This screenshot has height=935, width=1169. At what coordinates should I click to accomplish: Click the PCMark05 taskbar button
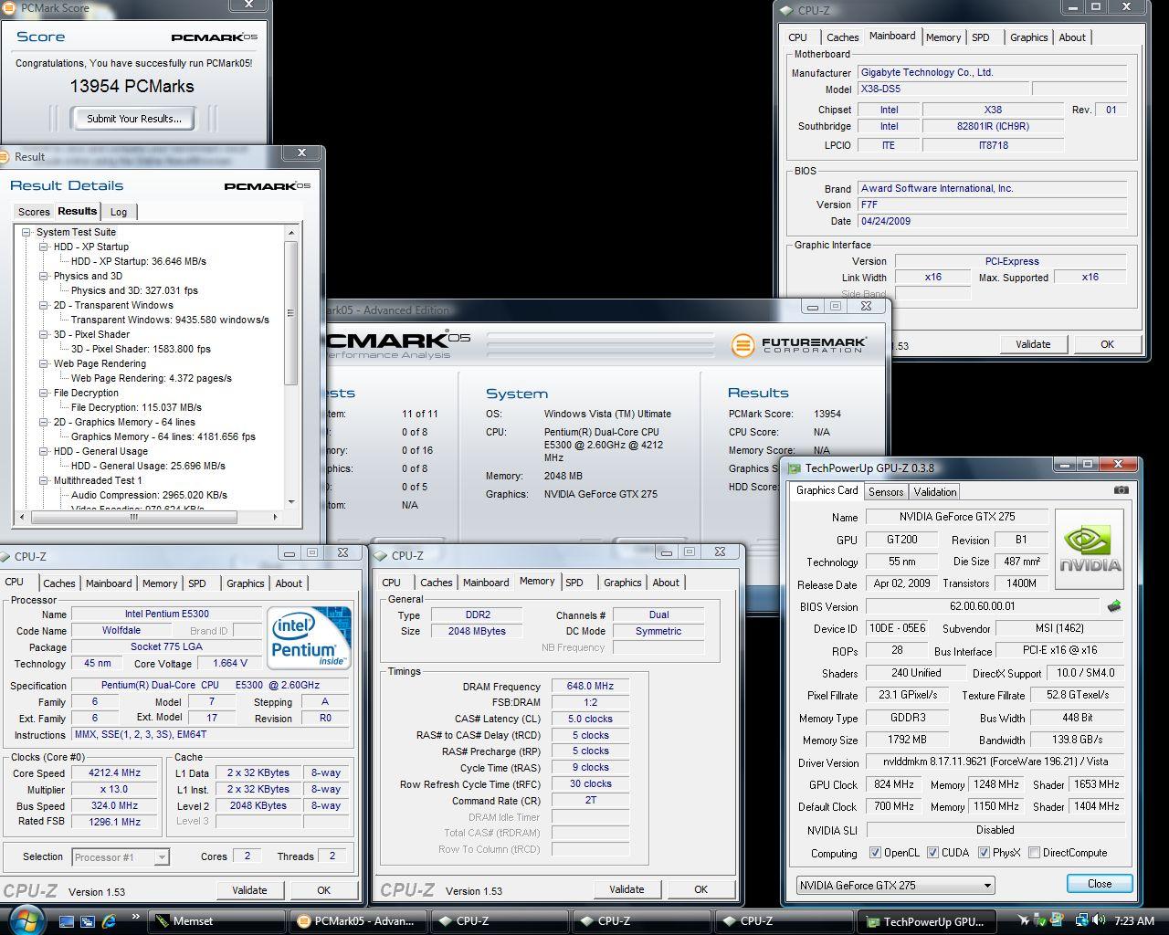coord(359,921)
